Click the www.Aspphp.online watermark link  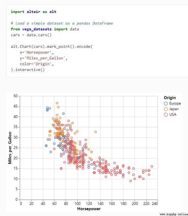174,214
